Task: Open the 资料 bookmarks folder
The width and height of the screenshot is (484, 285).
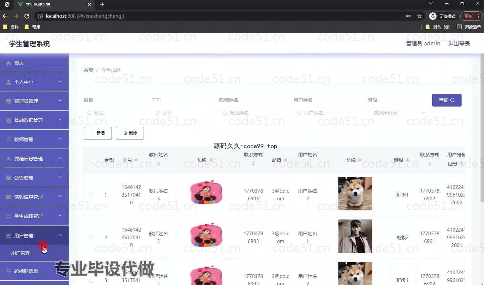Action: point(11,27)
